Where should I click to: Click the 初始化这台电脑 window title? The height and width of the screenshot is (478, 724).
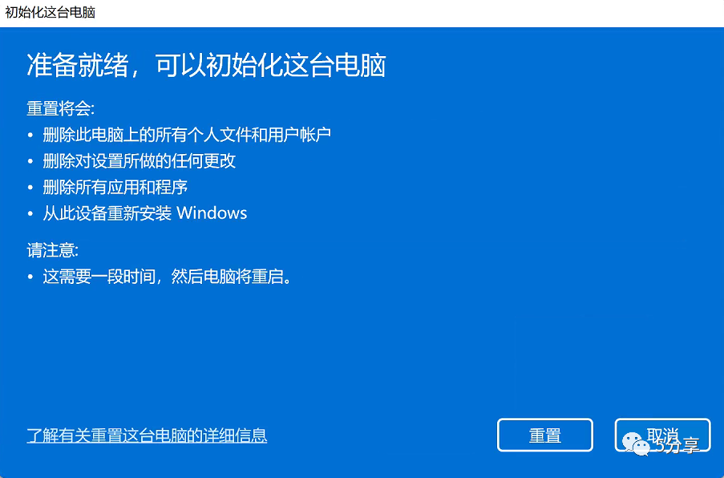51,13
